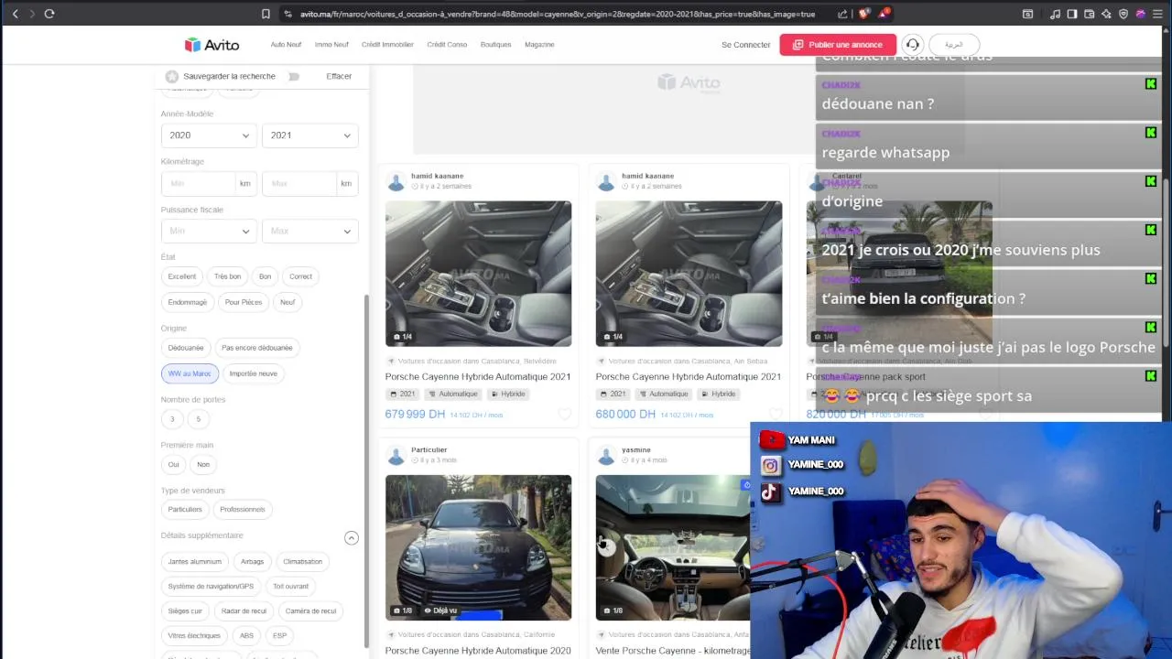Bookmark this page icon in address bar
Screen dimensions: 1172x659
click(266, 14)
